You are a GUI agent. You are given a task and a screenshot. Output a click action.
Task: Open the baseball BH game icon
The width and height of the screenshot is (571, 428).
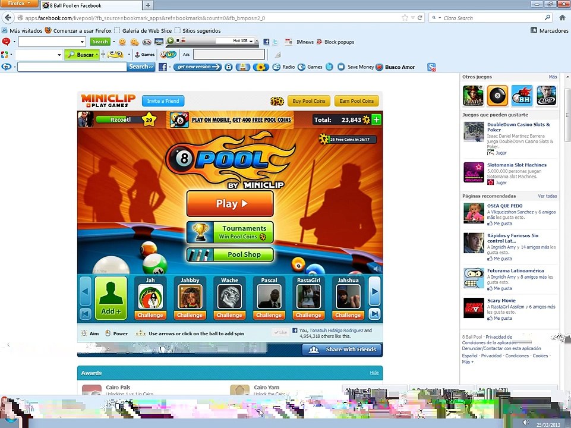[x=522, y=96]
